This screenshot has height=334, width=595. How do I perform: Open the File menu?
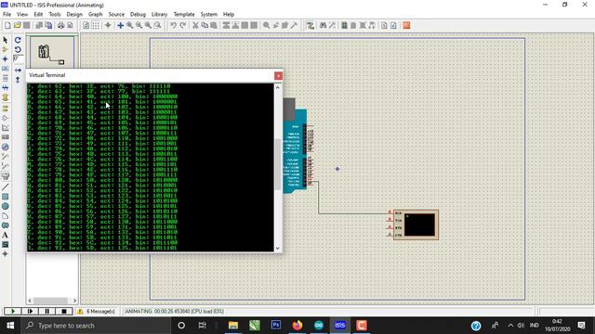point(7,14)
